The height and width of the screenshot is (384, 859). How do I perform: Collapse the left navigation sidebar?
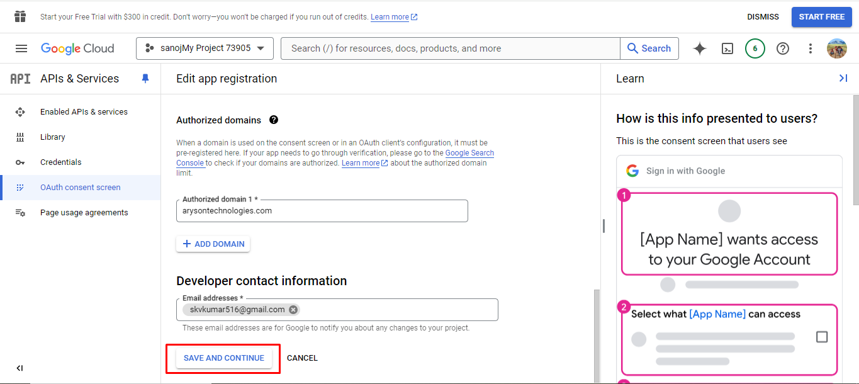point(20,368)
